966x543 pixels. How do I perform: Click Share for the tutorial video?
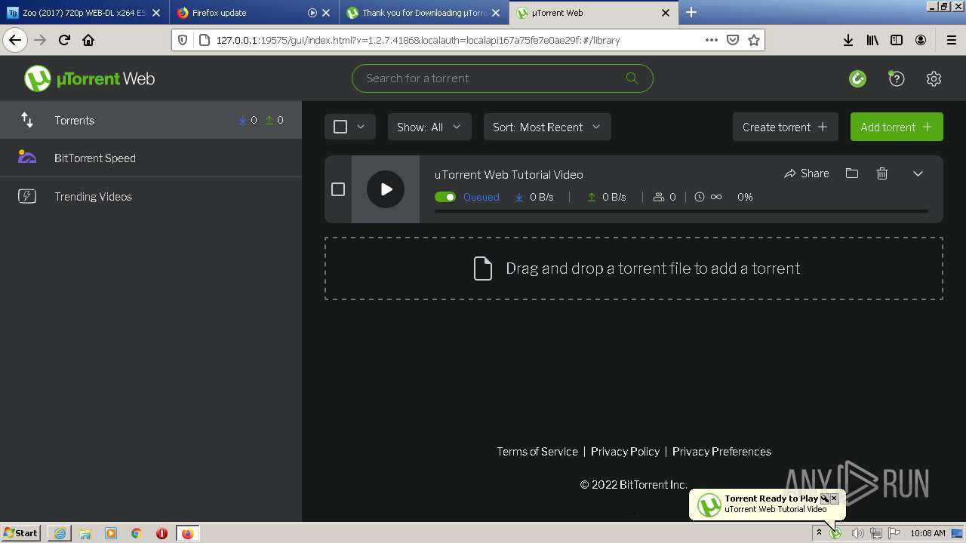(x=806, y=173)
